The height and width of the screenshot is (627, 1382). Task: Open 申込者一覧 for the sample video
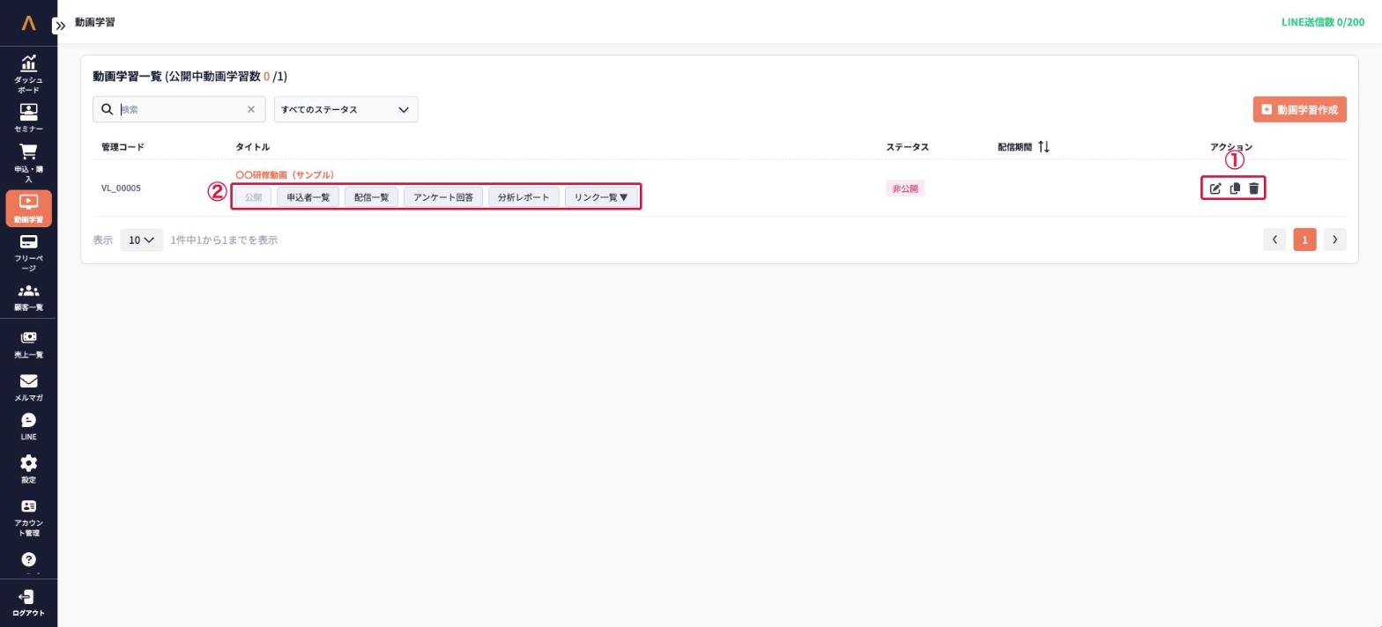(x=308, y=197)
